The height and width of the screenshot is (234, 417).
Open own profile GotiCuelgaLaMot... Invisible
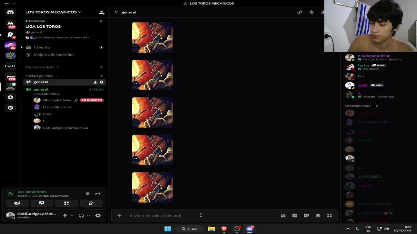pos(32,215)
